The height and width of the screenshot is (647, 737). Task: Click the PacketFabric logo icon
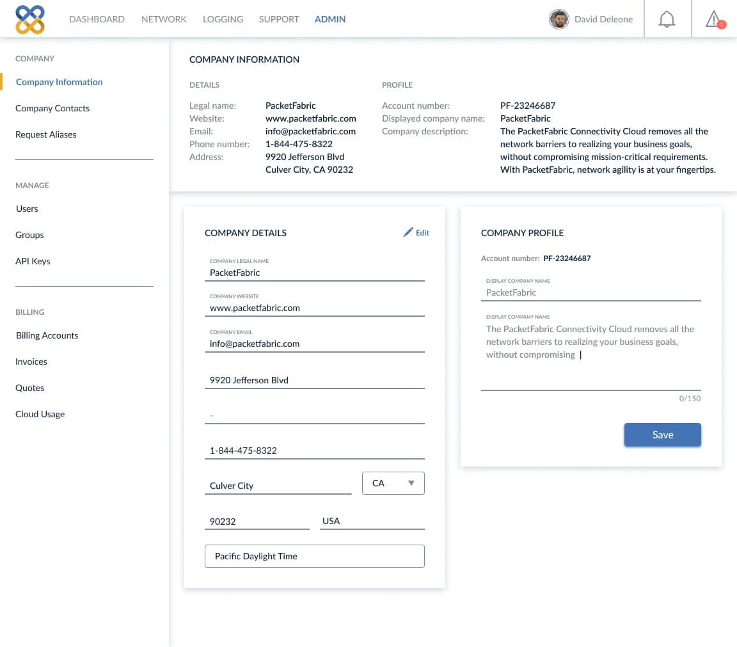[x=29, y=19]
